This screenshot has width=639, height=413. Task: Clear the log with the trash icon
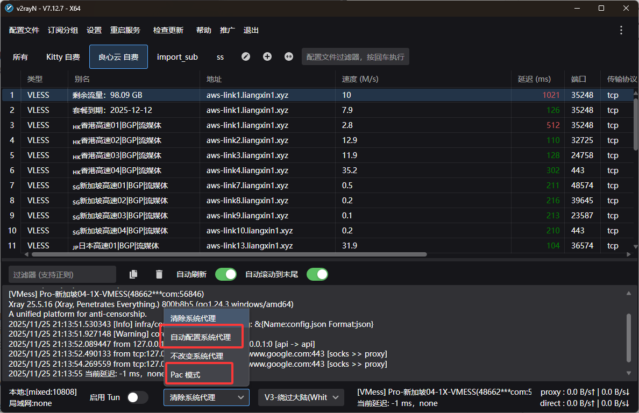tap(159, 274)
